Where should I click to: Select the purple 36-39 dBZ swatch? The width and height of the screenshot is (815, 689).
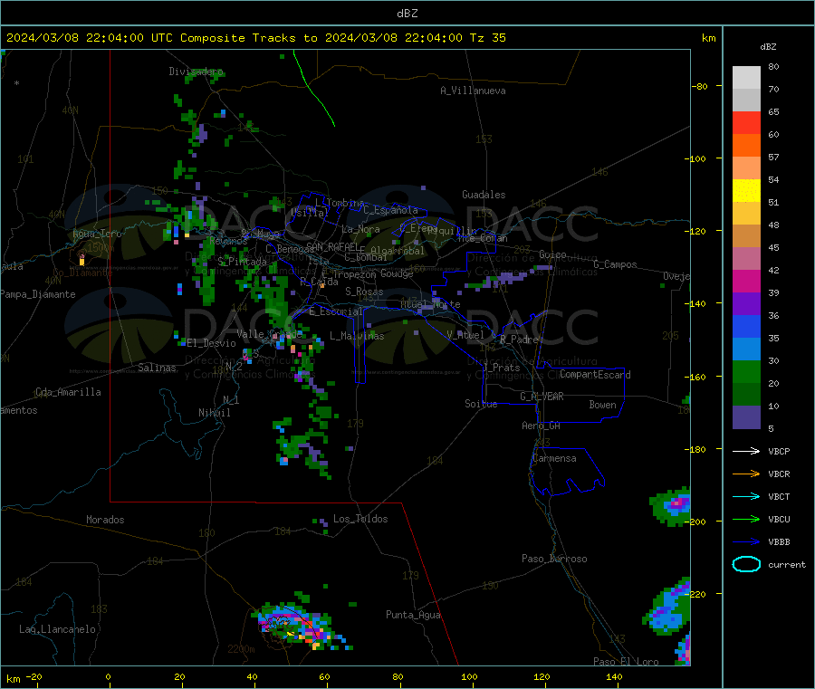point(746,304)
